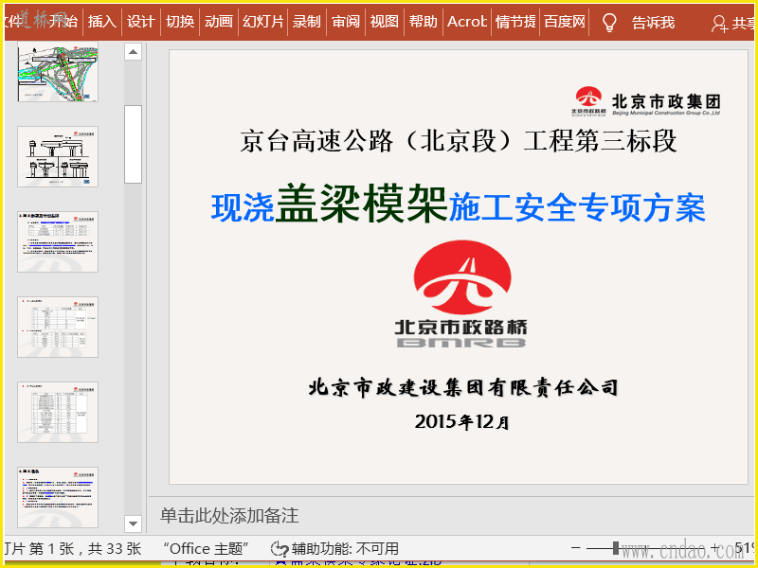
Task: Open the 情节提要 tab
Action: (515, 22)
